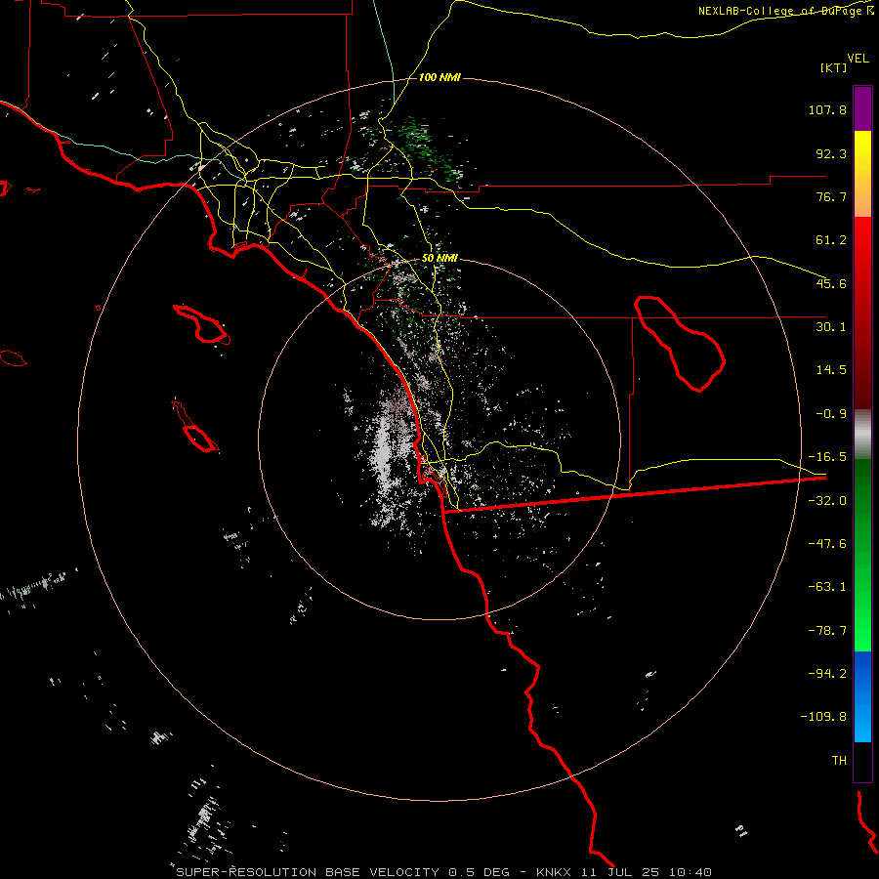879x879 pixels.
Task: Click the SUPER-RESOLUTION BASE VELOCITY caption
Action: pyautogui.click(x=310, y=872)
